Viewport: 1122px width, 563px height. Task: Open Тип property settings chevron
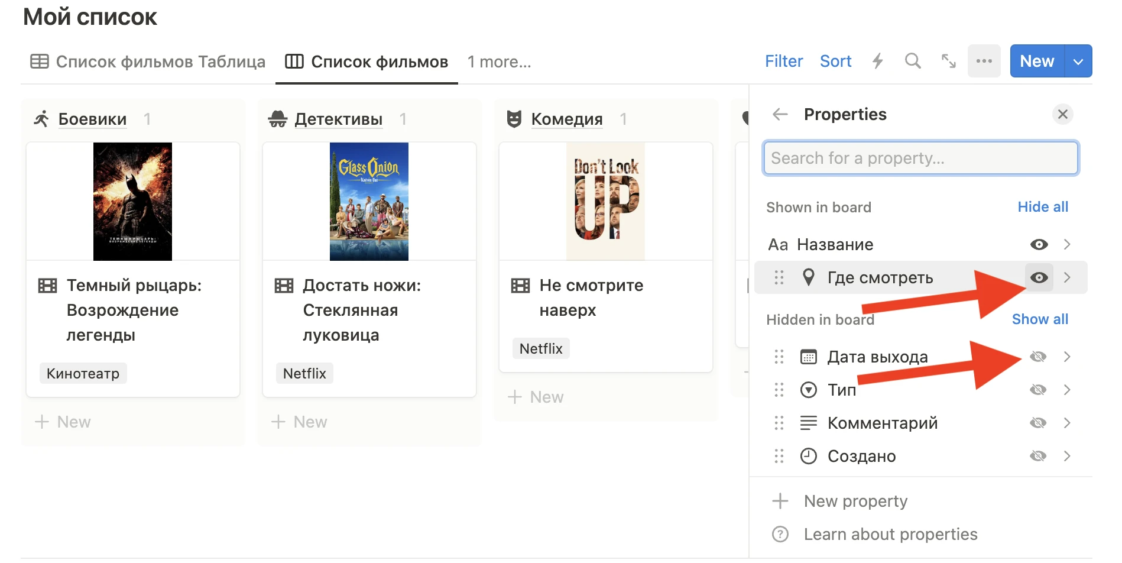point(1067,390)
